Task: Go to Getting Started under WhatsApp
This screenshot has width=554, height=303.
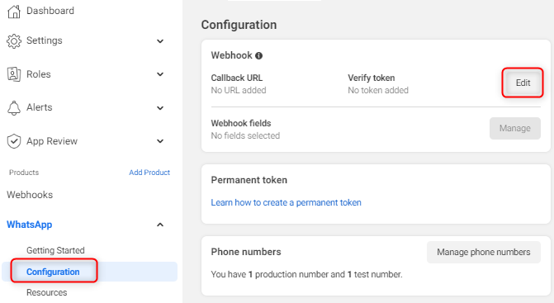Action: coord(55,250)
